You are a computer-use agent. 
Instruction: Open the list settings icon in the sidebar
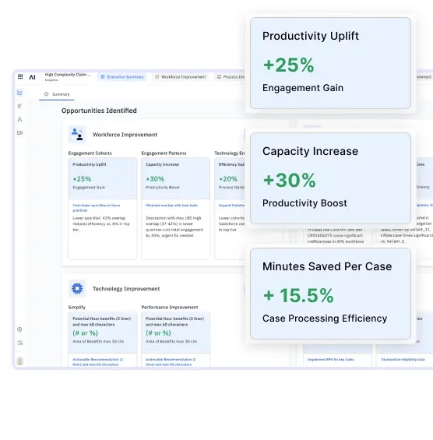(x=19, y=343)
